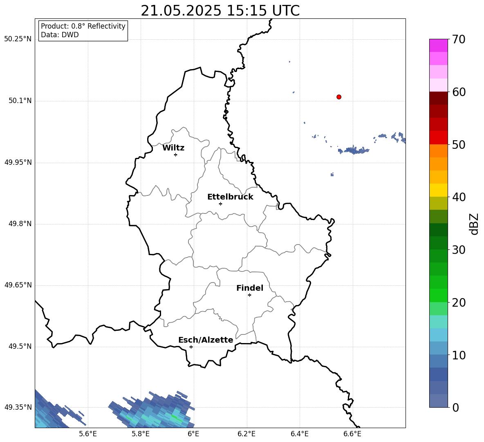This screenshot has width=484, height=442.
Task: Click the dBZ colorbar label
Action: click(474, 224)
